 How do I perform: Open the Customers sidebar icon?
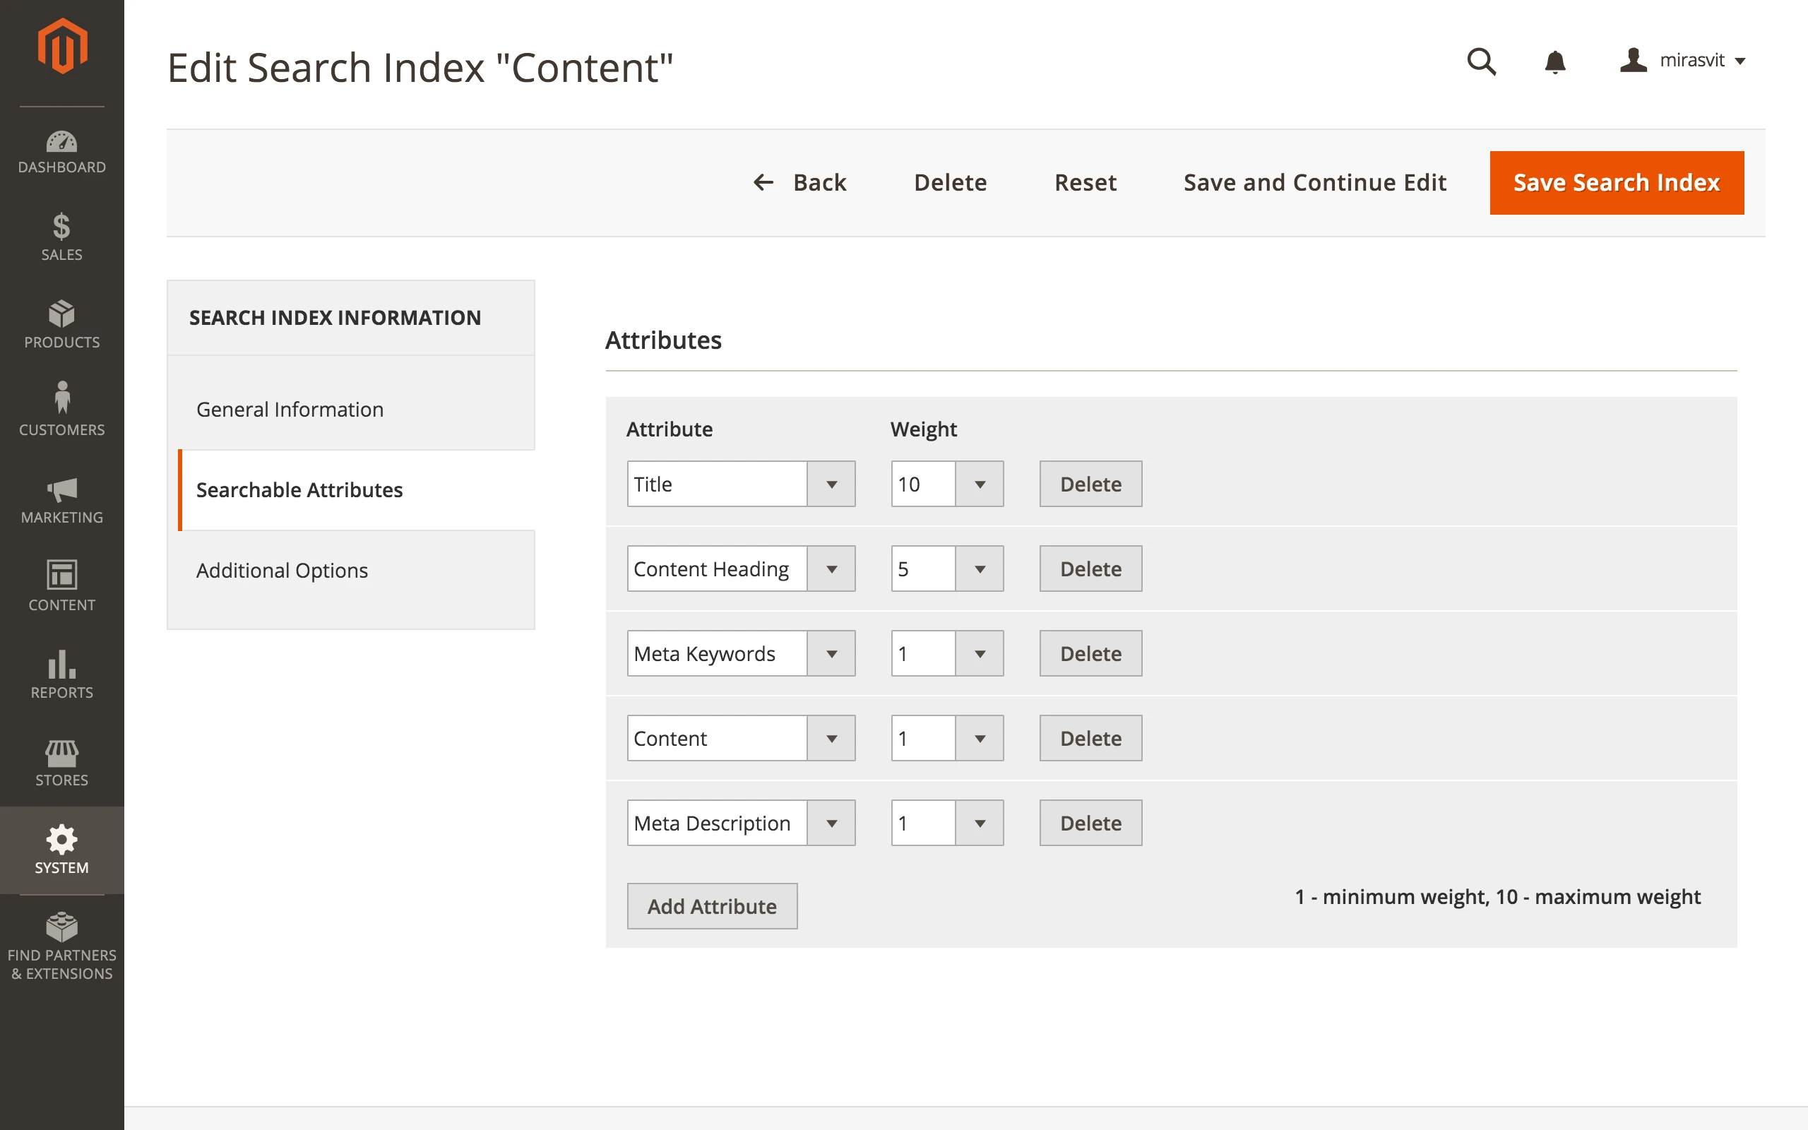click(x=62, y=410)
